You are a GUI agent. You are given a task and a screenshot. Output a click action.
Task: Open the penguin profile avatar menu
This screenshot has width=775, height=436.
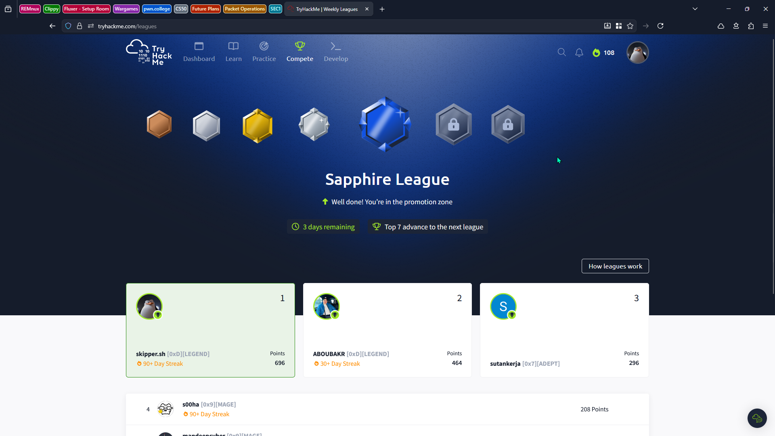[x=637, y=52]
